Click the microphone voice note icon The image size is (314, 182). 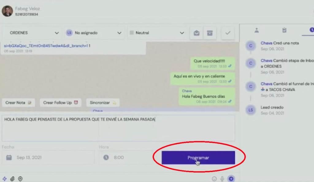pos(222,179)
